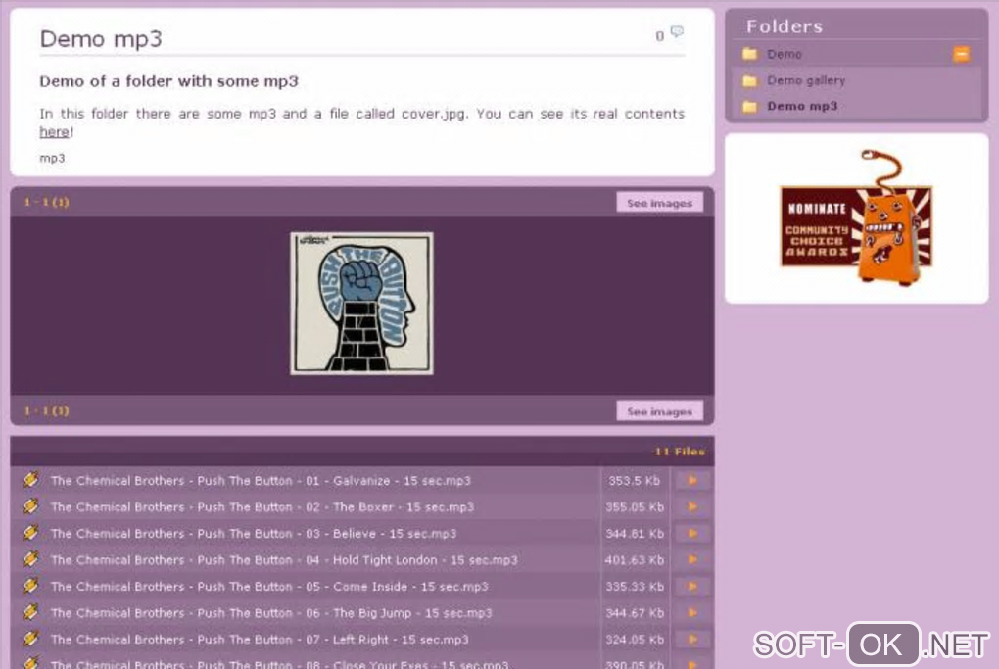The width and height of the screenshot is (999, 669).
Task: Click the folder icon next to Demo
Action: [x=750, y=54]
